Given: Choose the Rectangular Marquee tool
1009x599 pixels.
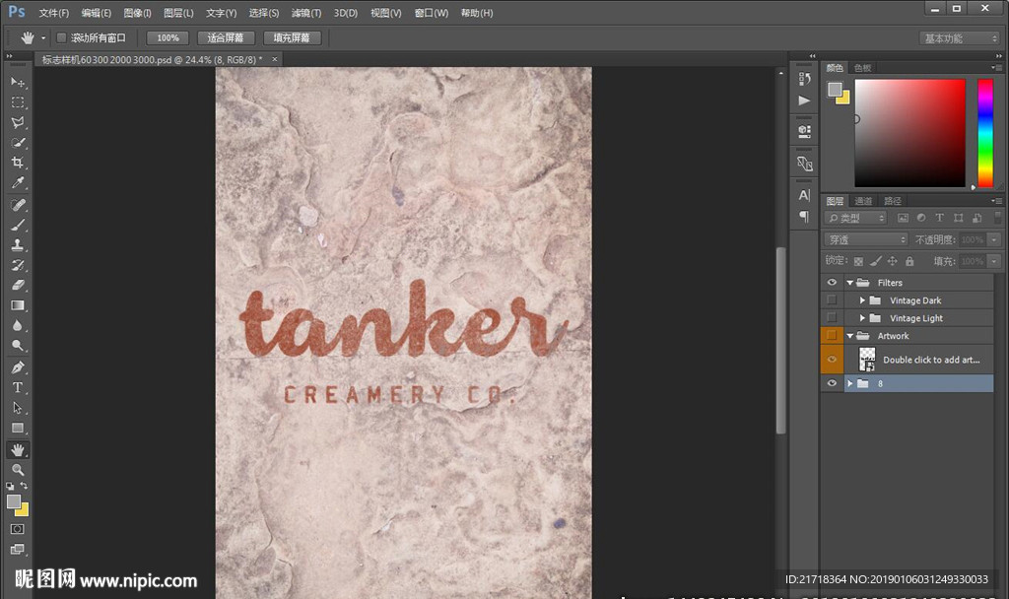Looking at the screenshot, I should point(18,102).
